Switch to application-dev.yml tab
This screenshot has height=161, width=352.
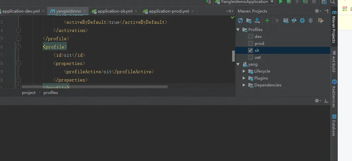[21, 11]
